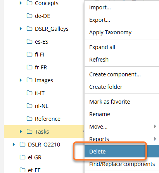Expand the DSLR_Galleys tree node
The width and height of the screenshot is (159, 173).
coord(21,29)
